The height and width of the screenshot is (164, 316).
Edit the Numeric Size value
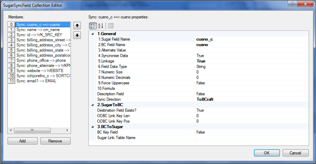252,72
